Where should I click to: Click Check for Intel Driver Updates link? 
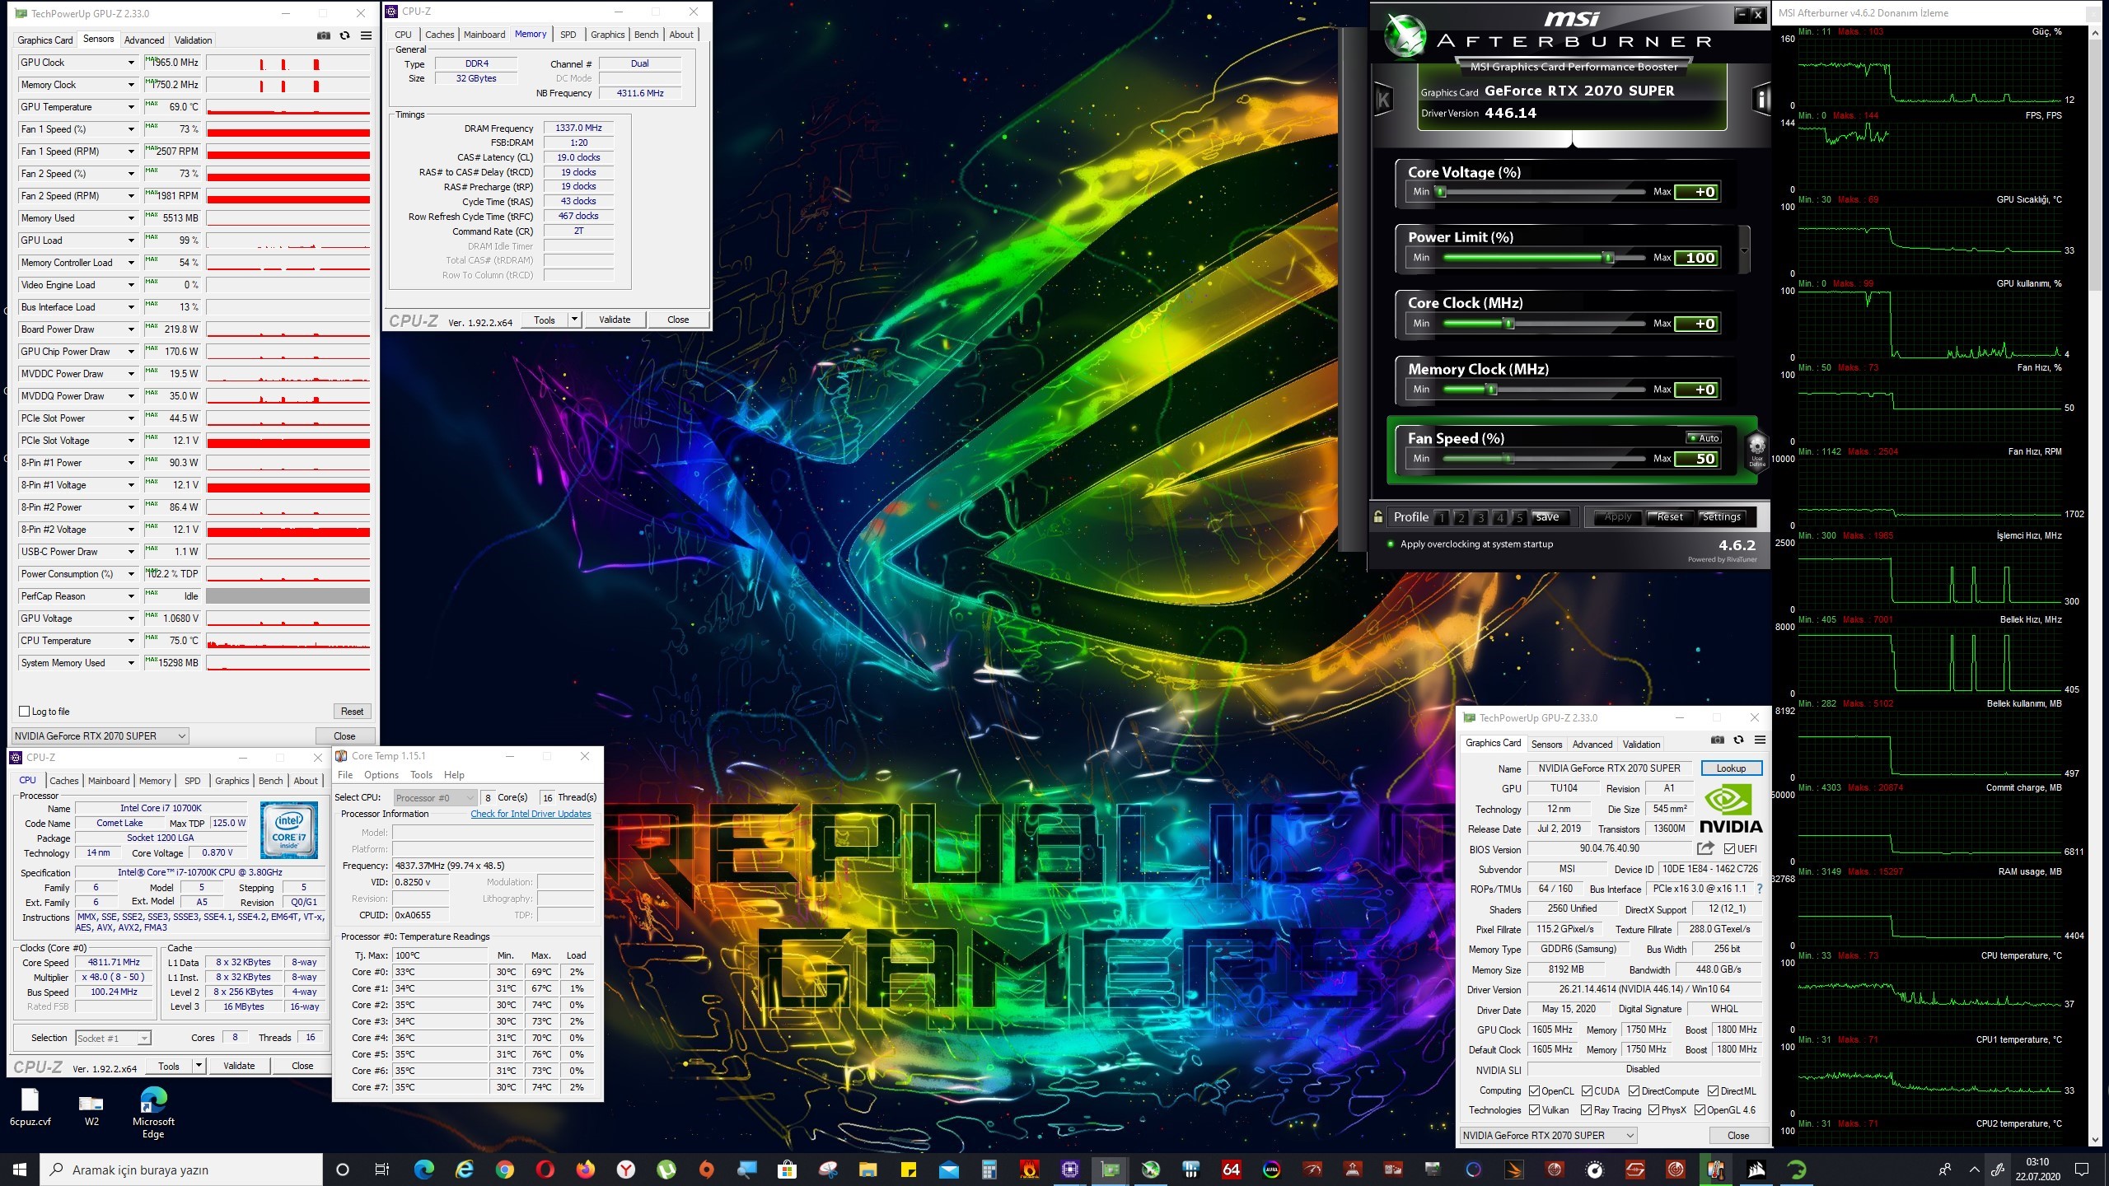pos(531,814)
